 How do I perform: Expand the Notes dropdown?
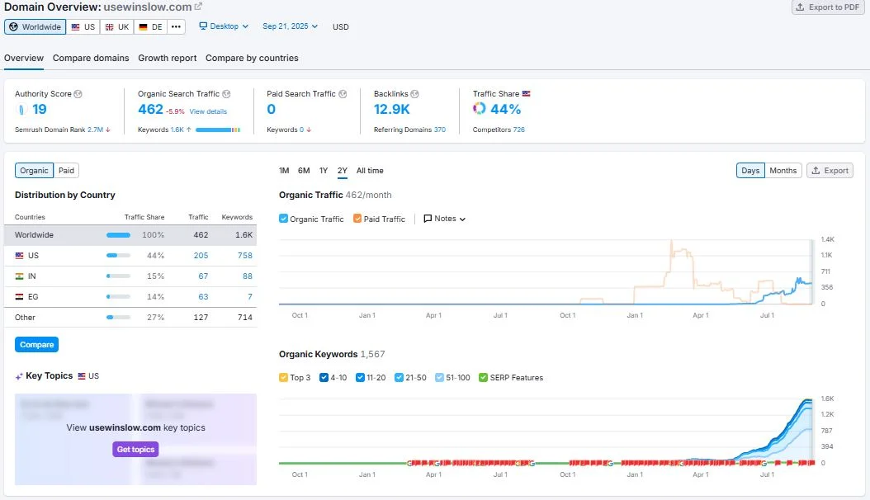(445, 219)
